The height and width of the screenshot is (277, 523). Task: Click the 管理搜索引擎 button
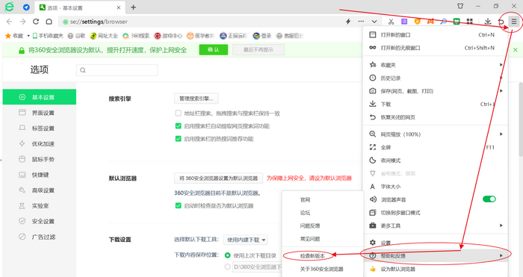(196, 99)
